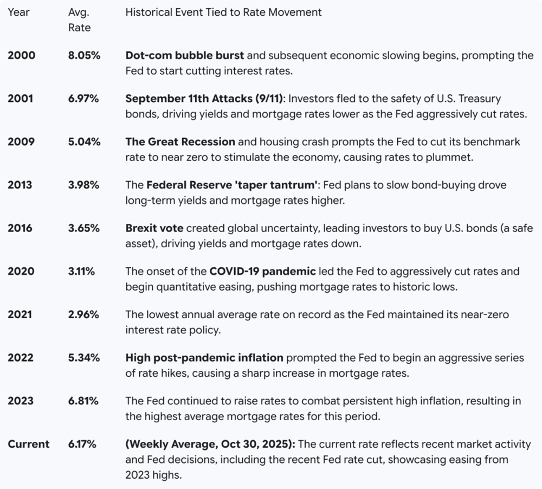Select the 2013 year cell

pyautogui.click(x=20, y=185)
